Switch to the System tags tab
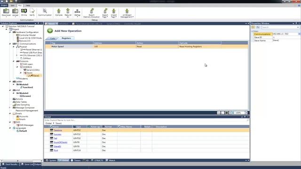301x169 pixels. click(51, 161)
